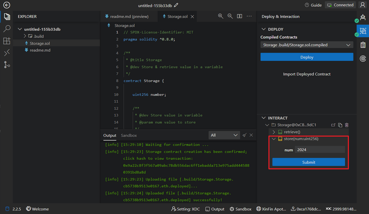
Task: Split the editor into two columns
Action: [239, 16]
